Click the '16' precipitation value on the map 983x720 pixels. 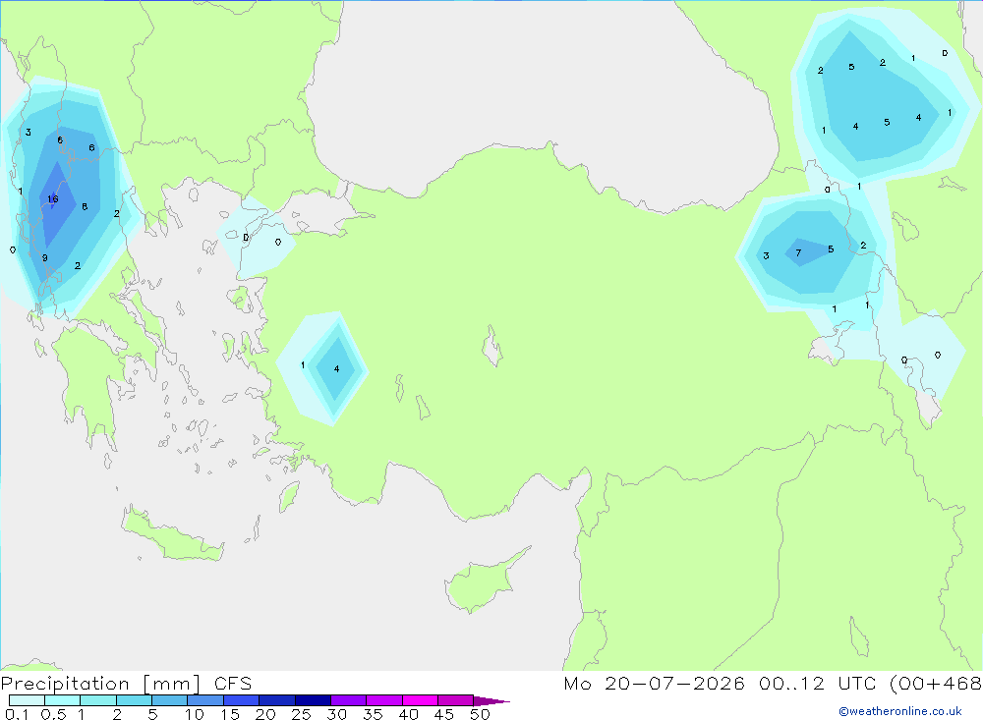click(x=53, y=199)
